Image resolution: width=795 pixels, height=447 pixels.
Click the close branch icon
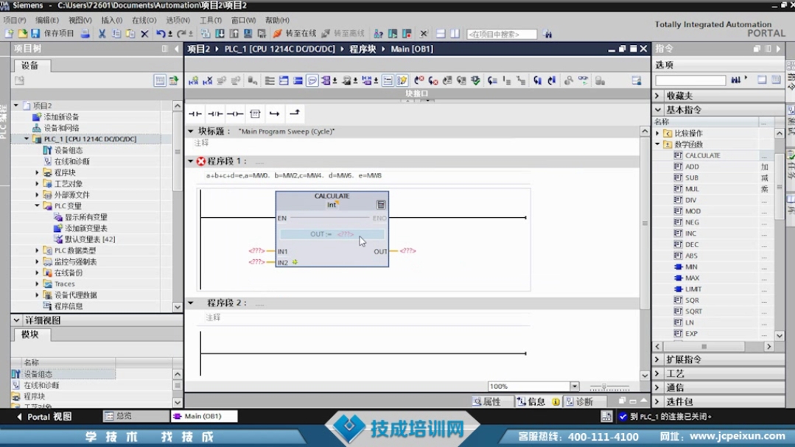pyautogui.click(x=295, y=113)
